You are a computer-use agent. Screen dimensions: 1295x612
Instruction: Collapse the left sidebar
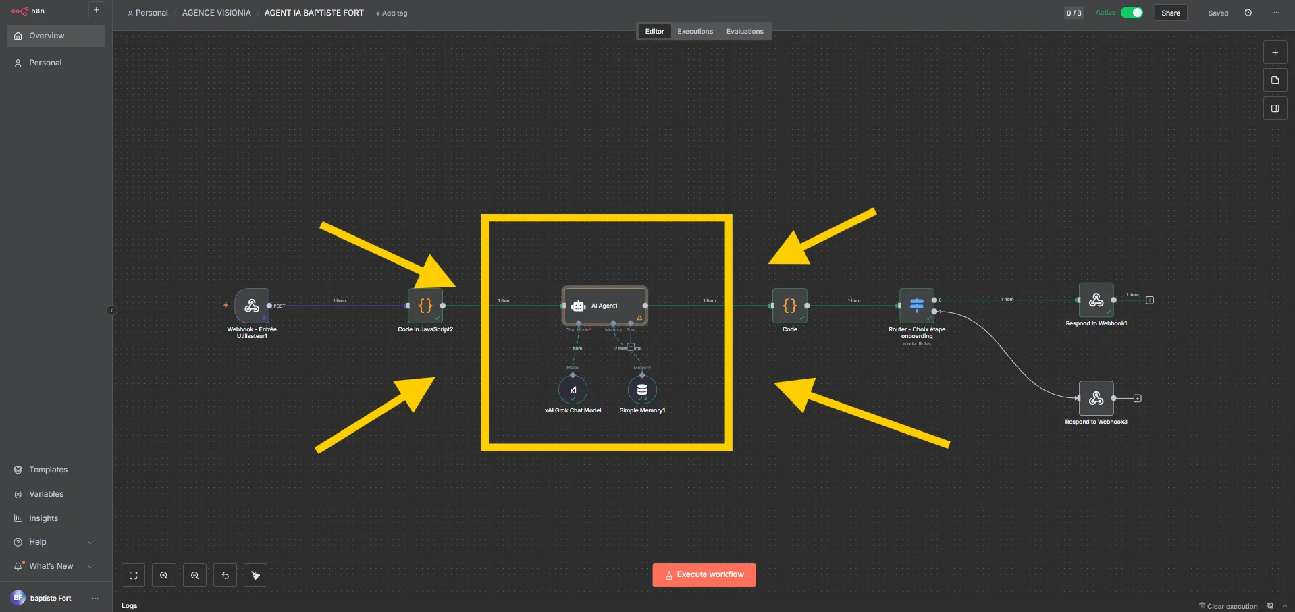point(111,310)
